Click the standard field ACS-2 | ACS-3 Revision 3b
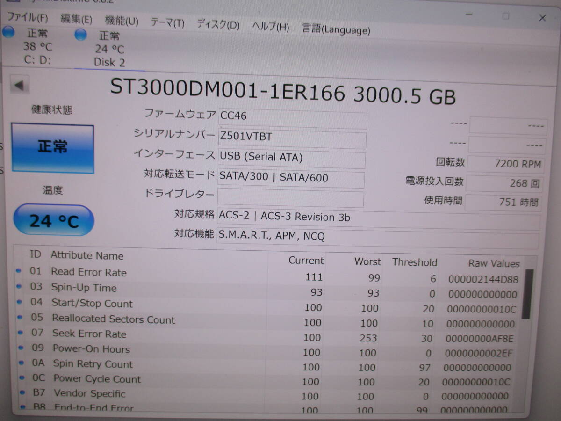 pyautogui.click(x=379, y=220)
